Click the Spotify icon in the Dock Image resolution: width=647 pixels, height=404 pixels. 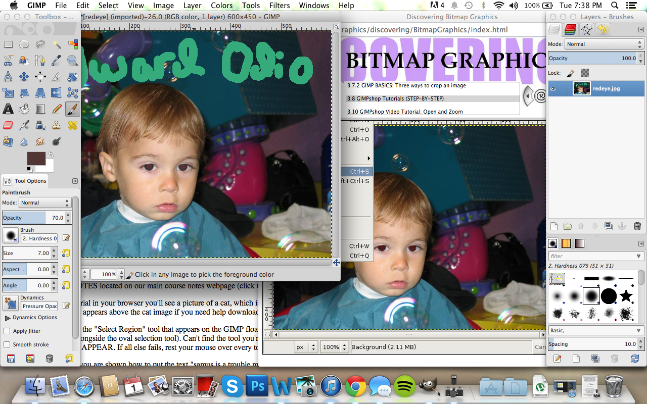(404, 386)
